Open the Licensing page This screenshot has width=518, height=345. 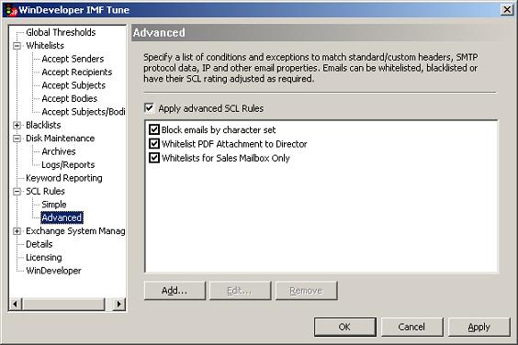pyautogui.click(x=44, y=258)
